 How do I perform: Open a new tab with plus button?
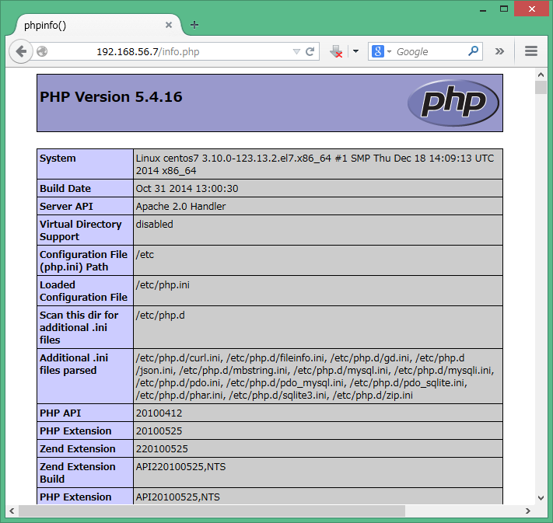pyautogui.click(x=194, y=25)
